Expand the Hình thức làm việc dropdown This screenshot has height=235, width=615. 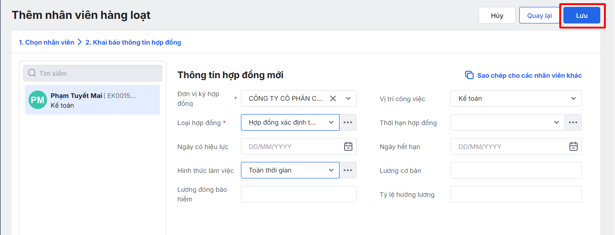(331, 170)
